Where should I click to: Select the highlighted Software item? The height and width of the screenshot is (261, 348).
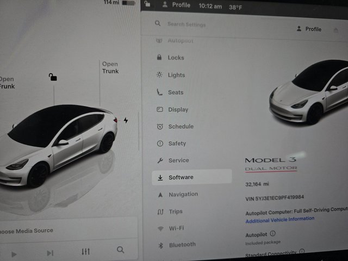[192, 177]
